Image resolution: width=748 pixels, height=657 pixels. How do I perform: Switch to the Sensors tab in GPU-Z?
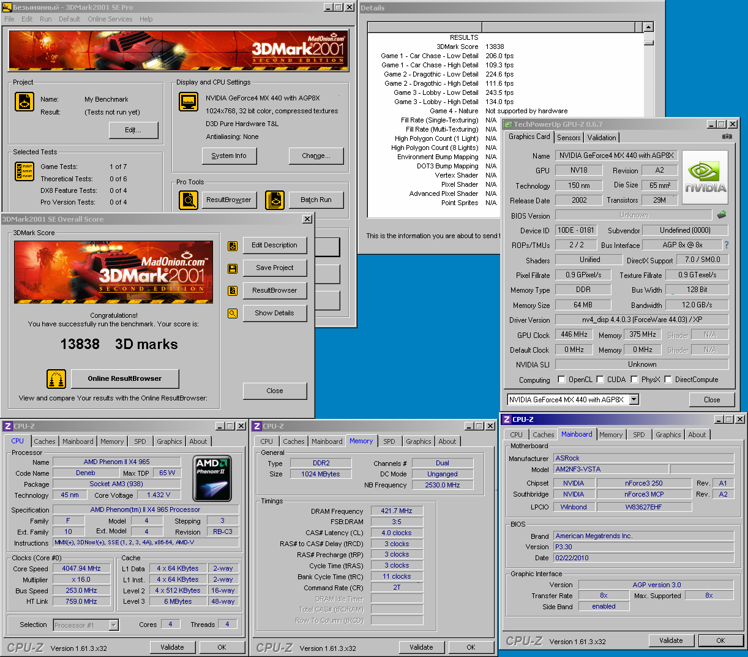point(569,138)
